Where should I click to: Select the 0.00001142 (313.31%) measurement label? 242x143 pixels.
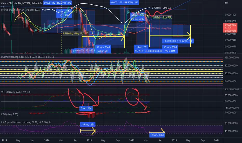pyautogui.click(x=58, y=3)
